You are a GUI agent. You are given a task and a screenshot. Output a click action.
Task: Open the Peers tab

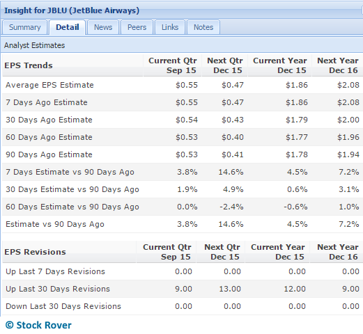tap(137, 27)
